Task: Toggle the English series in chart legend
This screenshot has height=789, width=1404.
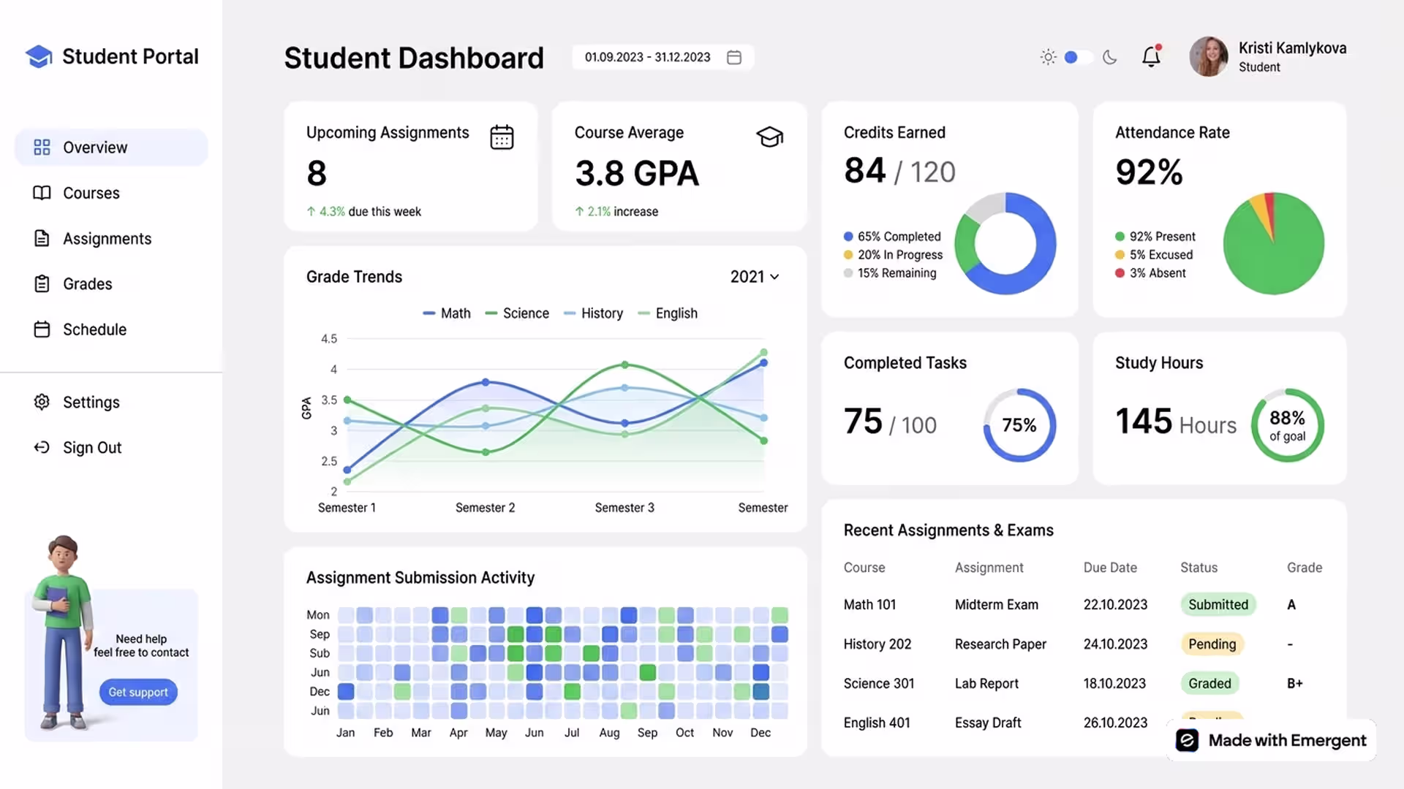Action: coord(668,313)
